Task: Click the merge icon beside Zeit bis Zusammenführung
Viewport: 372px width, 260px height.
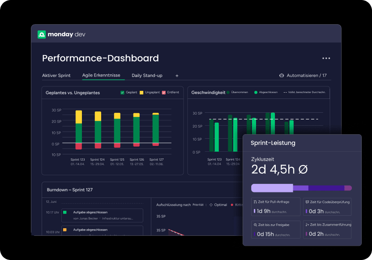Action: 308,225
